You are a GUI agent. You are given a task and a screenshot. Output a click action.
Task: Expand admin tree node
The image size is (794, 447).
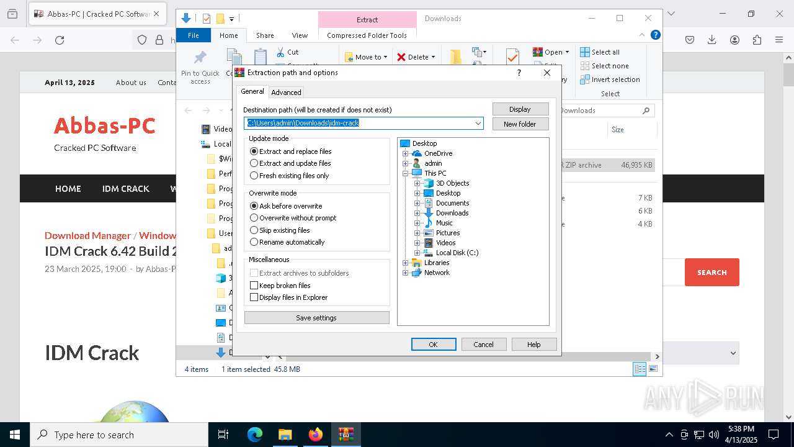[405, 163]
